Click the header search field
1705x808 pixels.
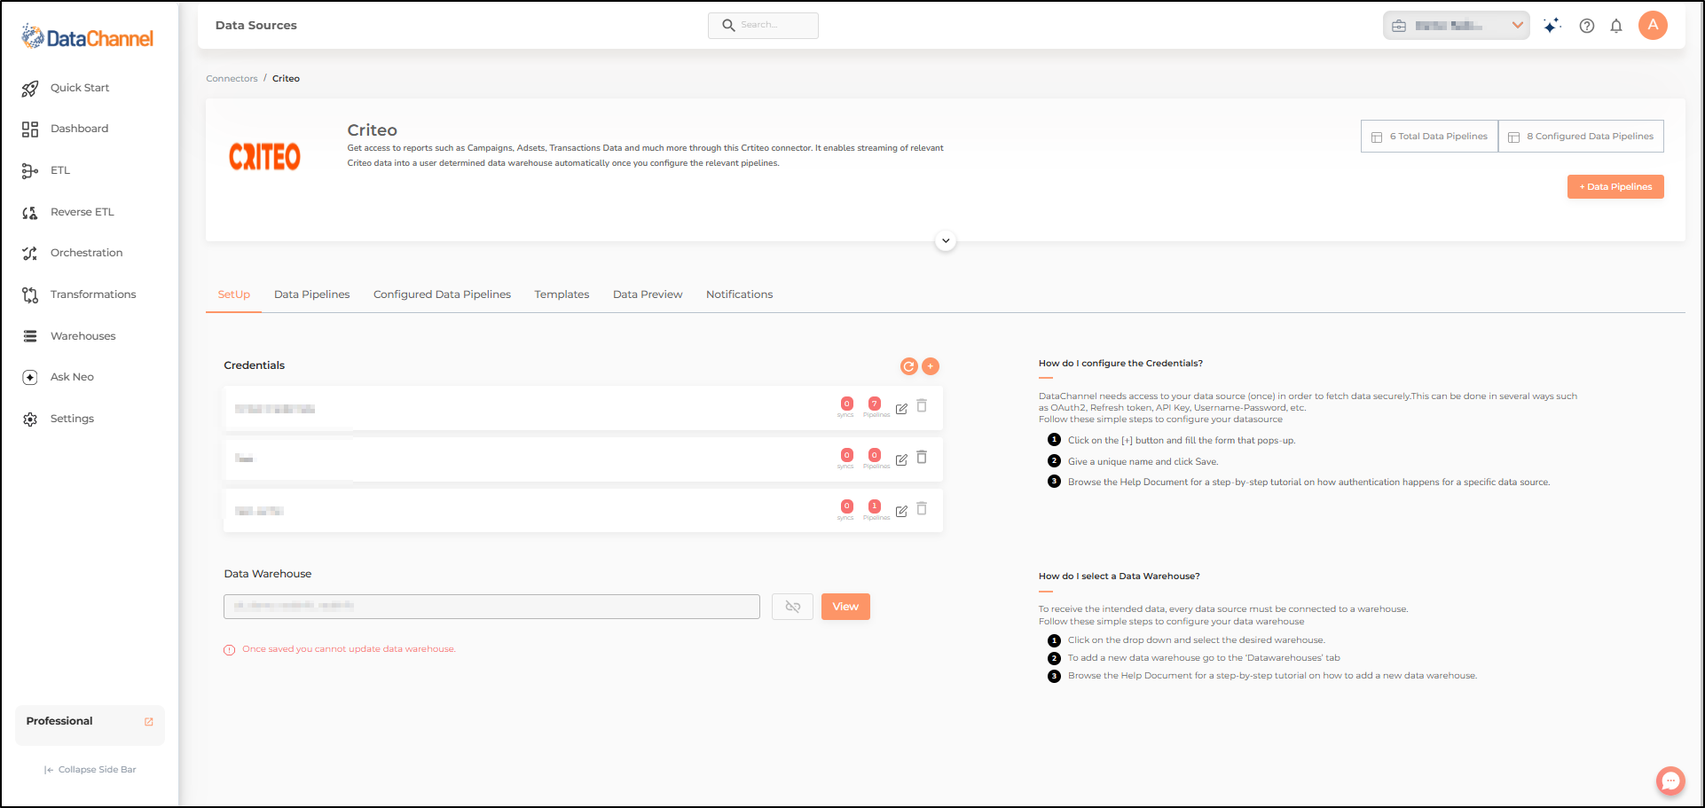pyautogui.click(x=763, y=26)
